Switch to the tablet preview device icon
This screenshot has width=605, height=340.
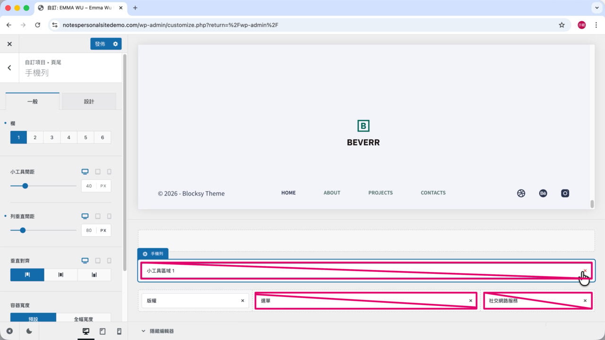[x=103, y=331]
